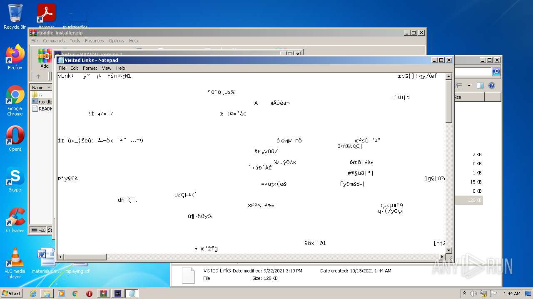The image size is (533, 299).
Task: Open WinRAR Commands menu
Action: click(x=54, y=41)
